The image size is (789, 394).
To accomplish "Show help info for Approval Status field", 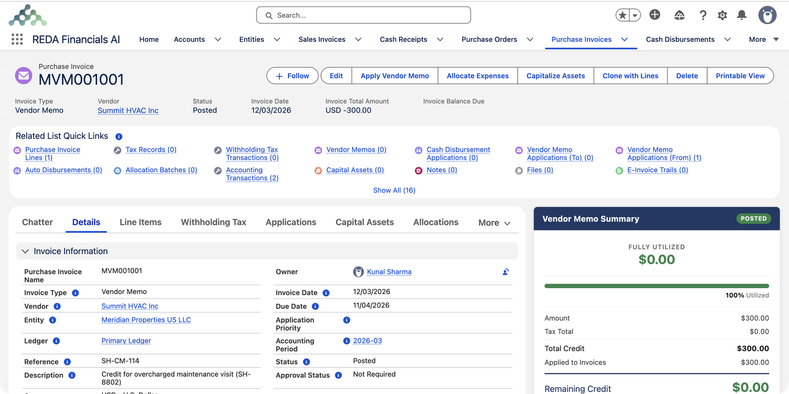I will pyautogui.click(x=338, y=375).
